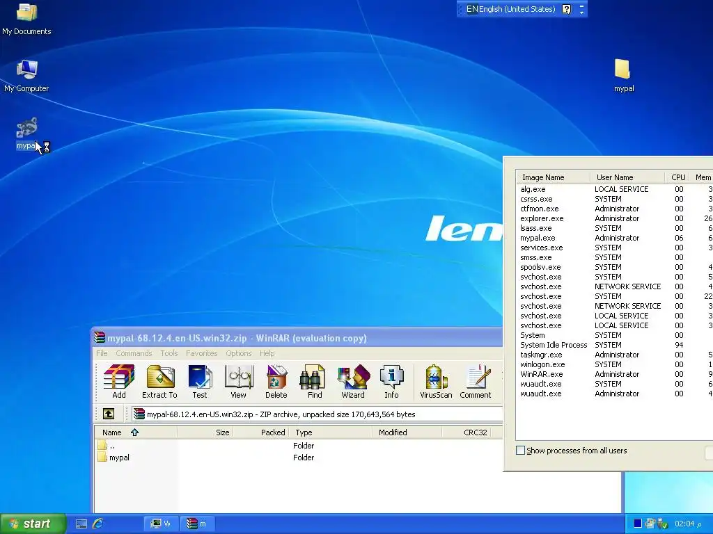The width and height of the screenshot is (713, 534).
Task: Open the Options menu in WinRAR
Action: (238, 353)
